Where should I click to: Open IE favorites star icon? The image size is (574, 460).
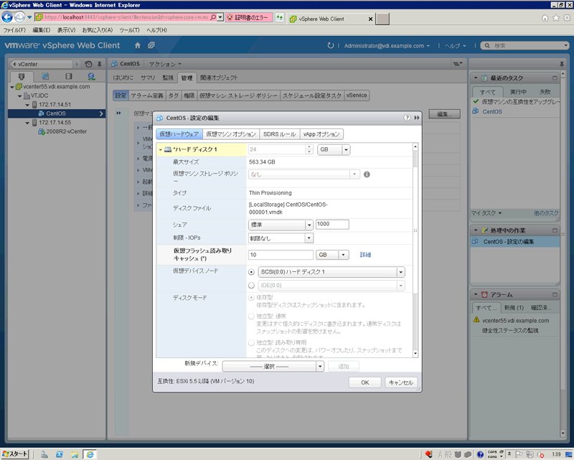tap(556, 18)
